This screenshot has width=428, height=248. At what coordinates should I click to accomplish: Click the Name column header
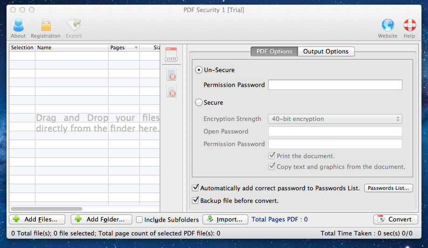pyautogui.click(x=72, y=47)
